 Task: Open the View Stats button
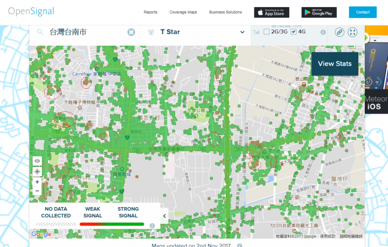click(x=335, y=63)
